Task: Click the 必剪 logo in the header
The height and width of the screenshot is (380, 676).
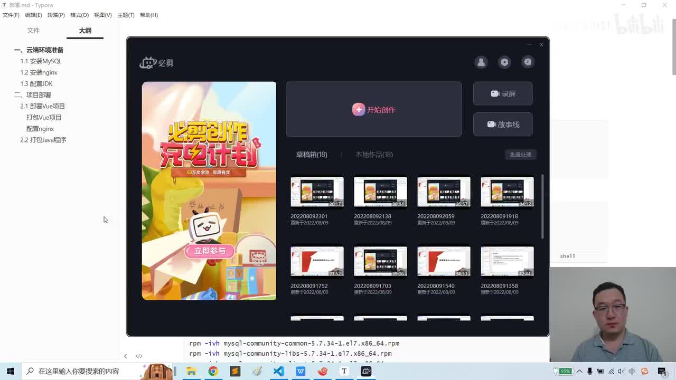Action: click(156, 63)
